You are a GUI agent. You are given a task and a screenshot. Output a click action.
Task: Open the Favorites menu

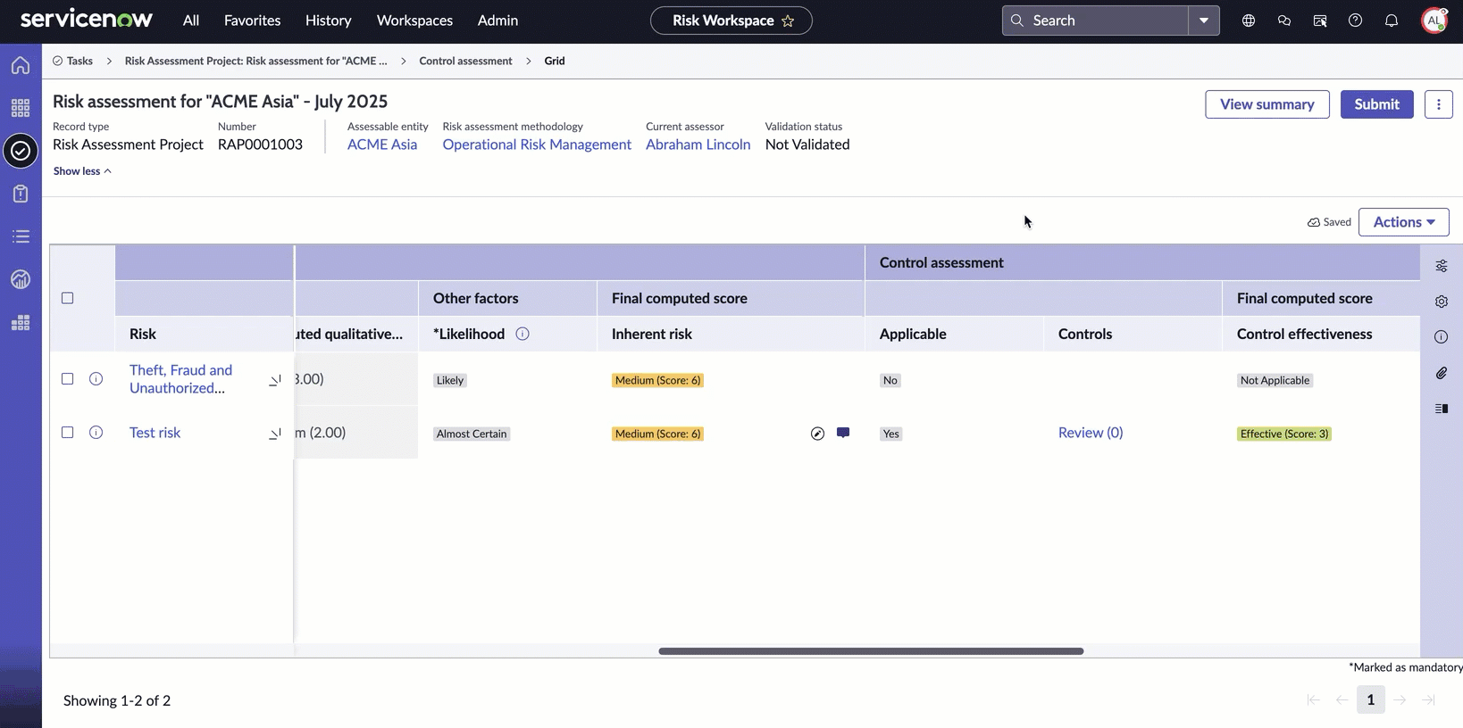click(252, 21)
